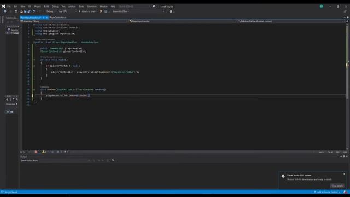Open the Build menu

click(46, 7)
